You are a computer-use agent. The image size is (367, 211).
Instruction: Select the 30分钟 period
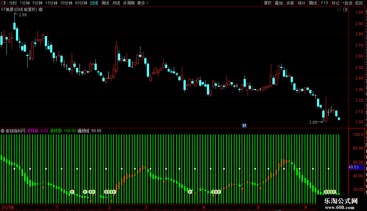[66, 3]
